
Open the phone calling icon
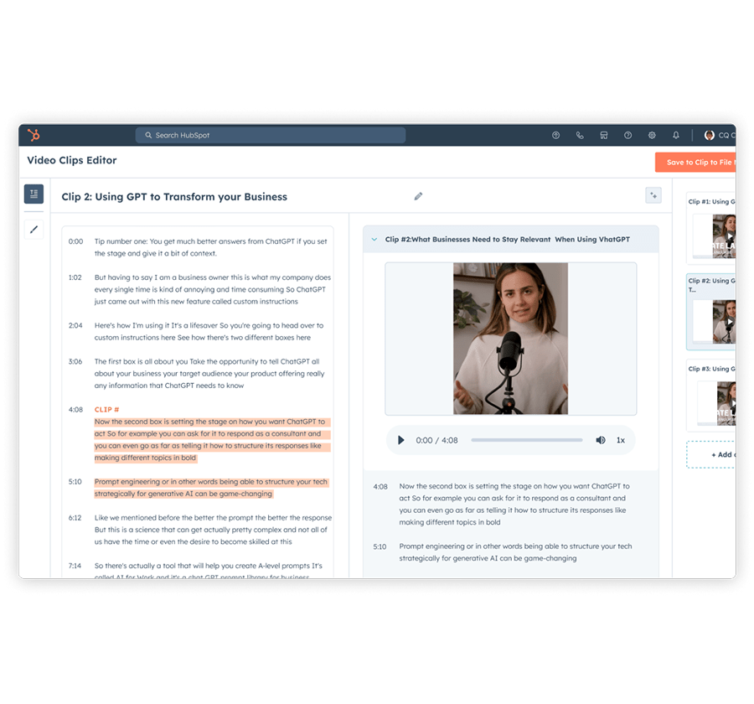[x=580, y=135]
